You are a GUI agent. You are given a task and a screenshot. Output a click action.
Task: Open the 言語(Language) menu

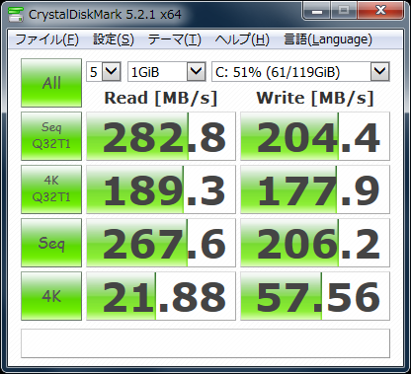coord(328,39)
